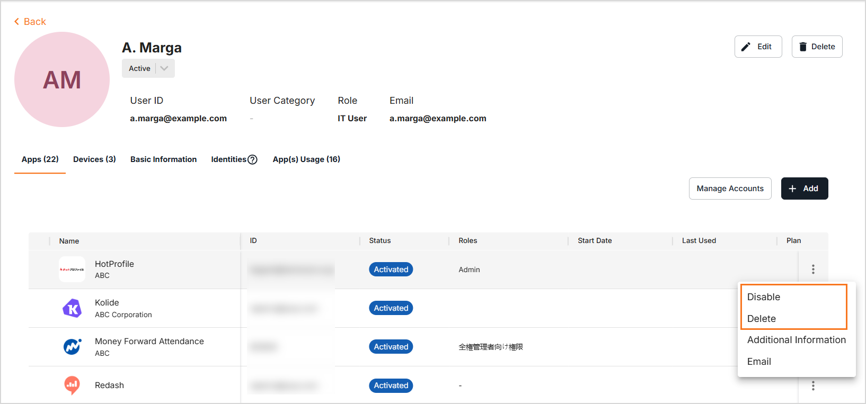
Task: Switch to the Devices (3) tab
Action: coord(94,159)
